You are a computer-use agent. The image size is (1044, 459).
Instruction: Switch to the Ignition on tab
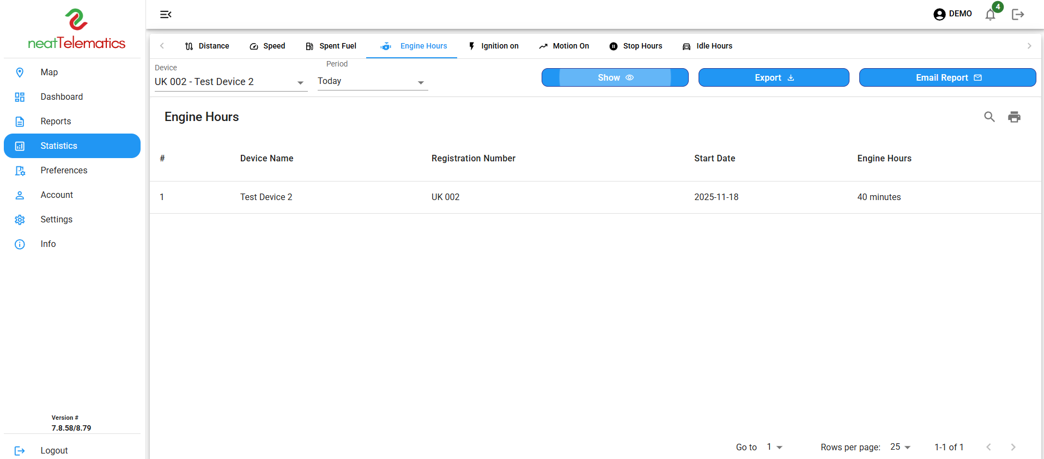493,46
